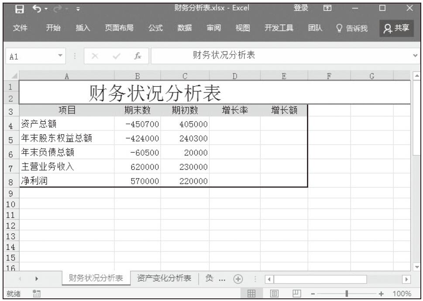423x301 pixels.
Task: Click the add new sheet plus icon
Action: tap(237, 279)
